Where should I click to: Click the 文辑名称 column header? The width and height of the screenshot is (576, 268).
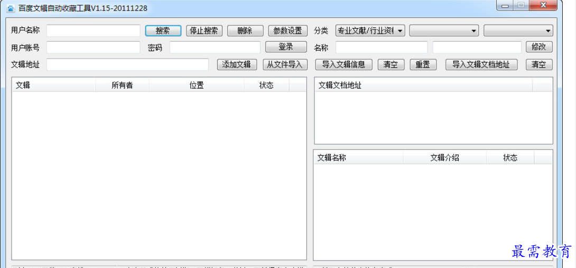pos(358,158)
